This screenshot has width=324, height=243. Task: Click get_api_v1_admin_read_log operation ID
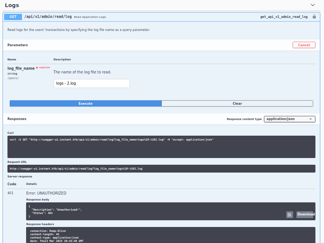(x=284, y=17)
